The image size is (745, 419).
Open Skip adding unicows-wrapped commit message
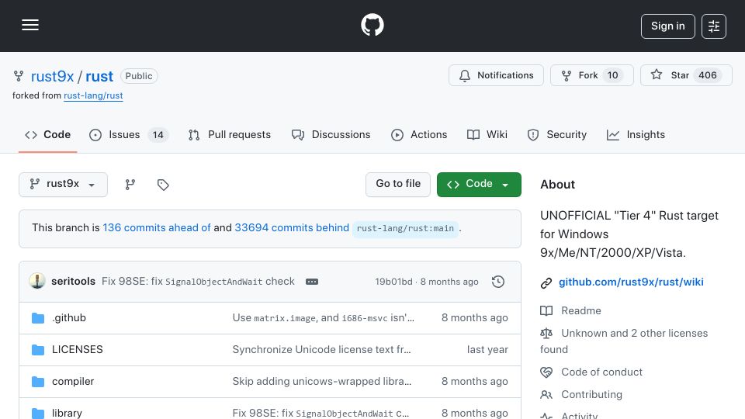pyautogui.click(x=321, y=382)
